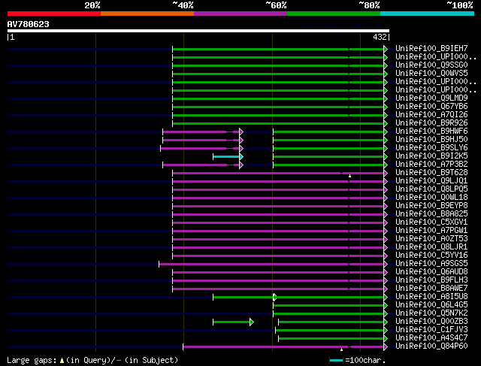Click the cyan arrowhead in the B9I2K5 row
The image size is (481, 366).
[x=241, y=157]
